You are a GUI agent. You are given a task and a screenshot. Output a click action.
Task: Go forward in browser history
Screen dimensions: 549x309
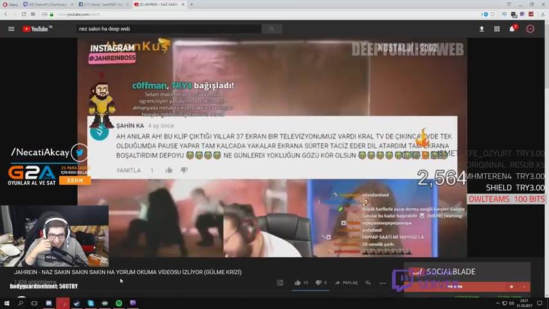(14, 14)
